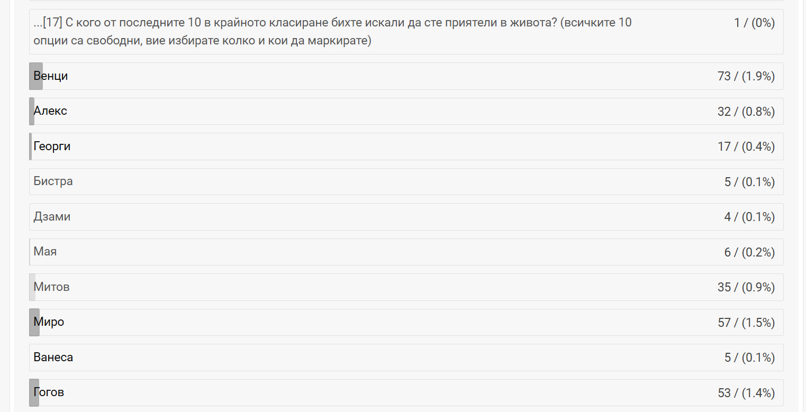Screen dimensions: 806x412
Task: Choose Дзами in the poll list
Action: (x=52, y=217)
